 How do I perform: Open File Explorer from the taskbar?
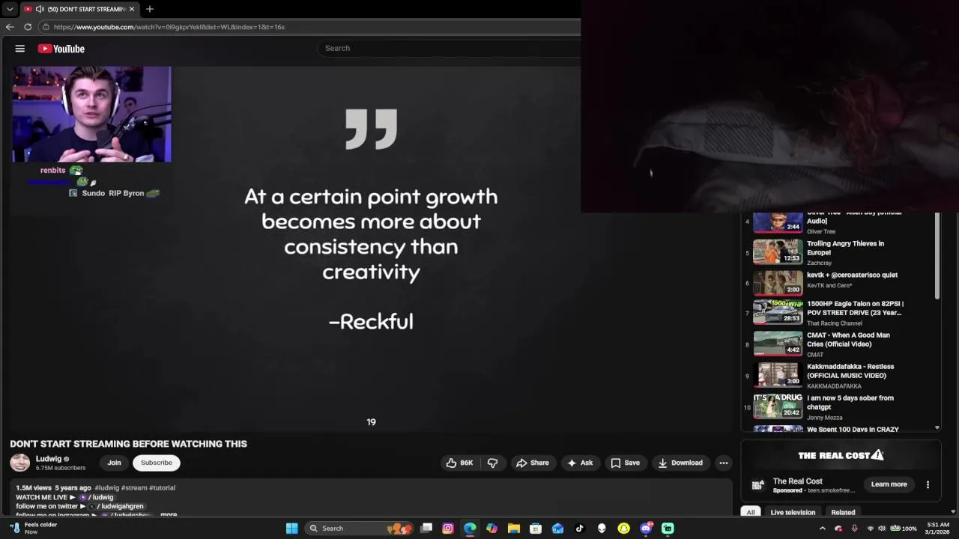pos(514,529)
